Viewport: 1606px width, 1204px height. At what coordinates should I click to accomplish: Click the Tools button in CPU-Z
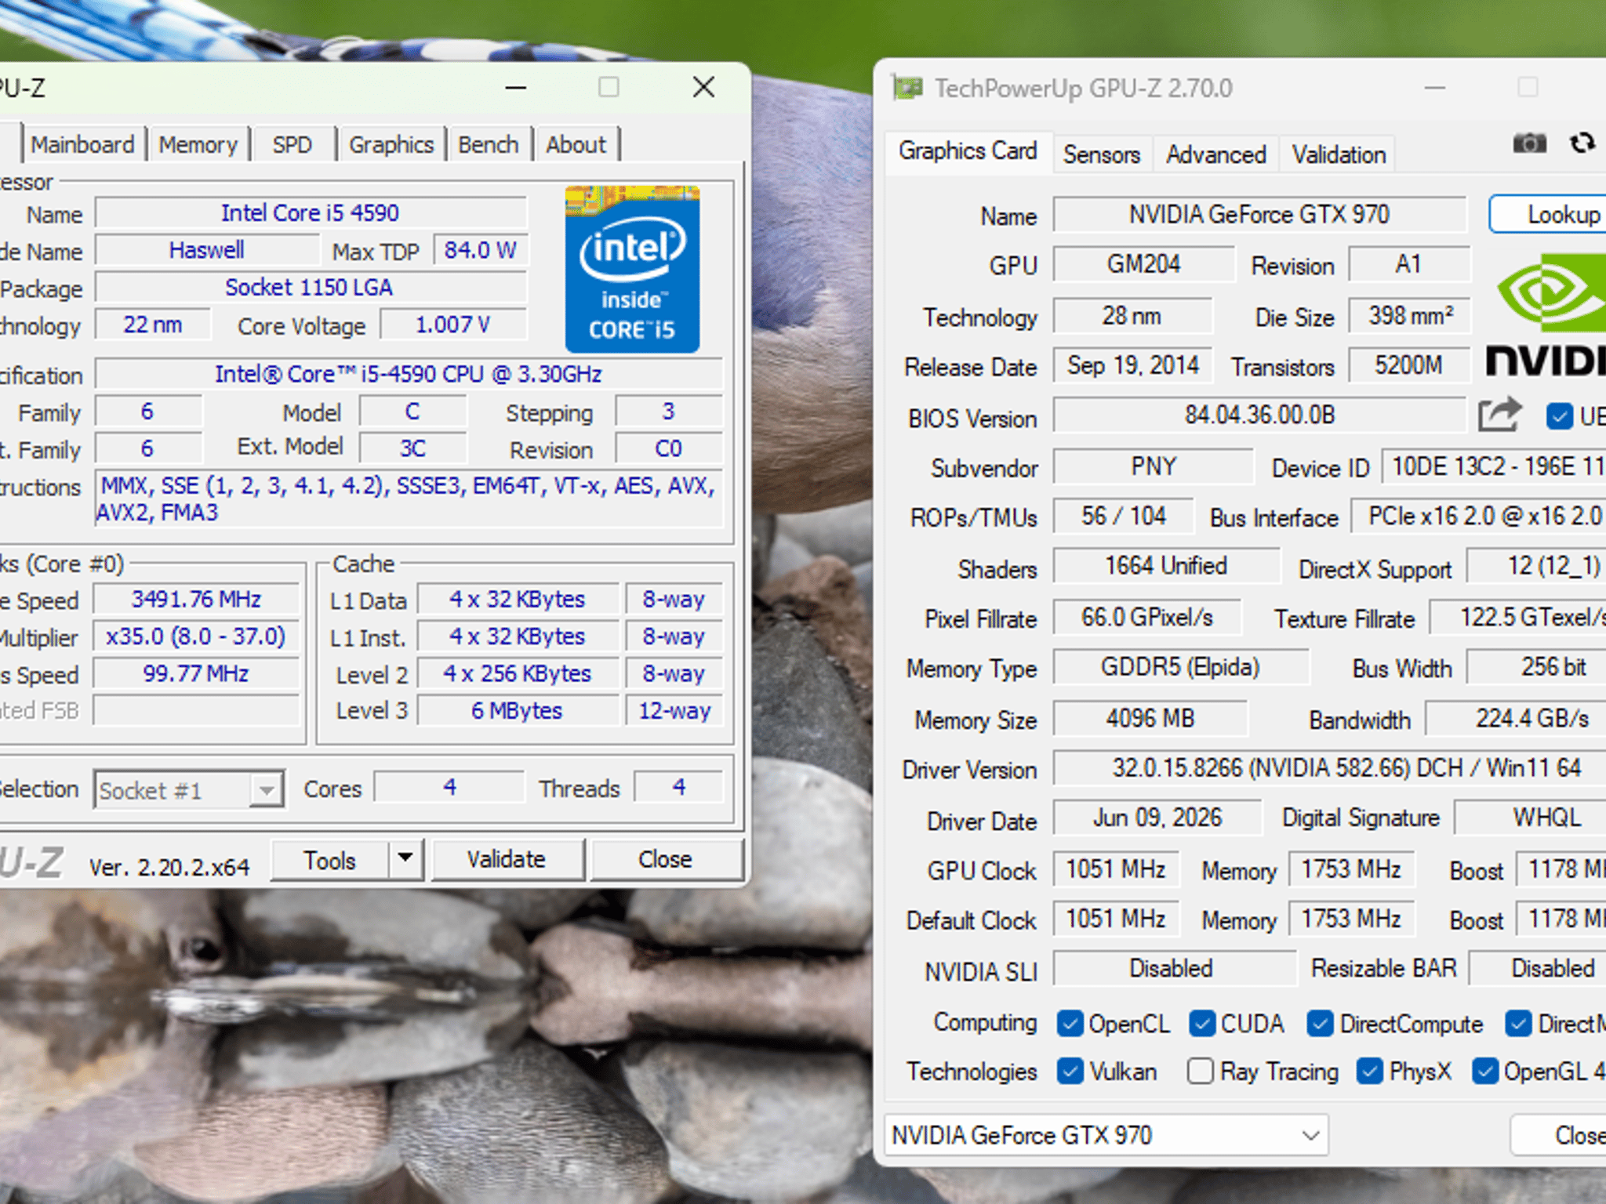click(x=329, y=859)
